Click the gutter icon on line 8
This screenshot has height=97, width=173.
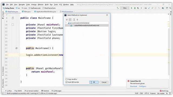[13, 18]
